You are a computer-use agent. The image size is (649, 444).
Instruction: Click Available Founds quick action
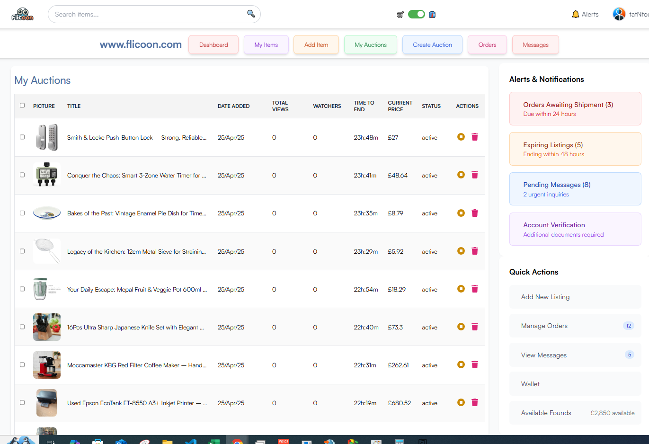[575, 413]
